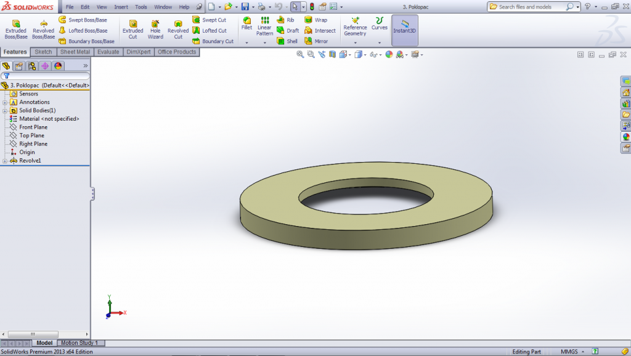Choose Swept Boss/Base feature

click(83, 20)
